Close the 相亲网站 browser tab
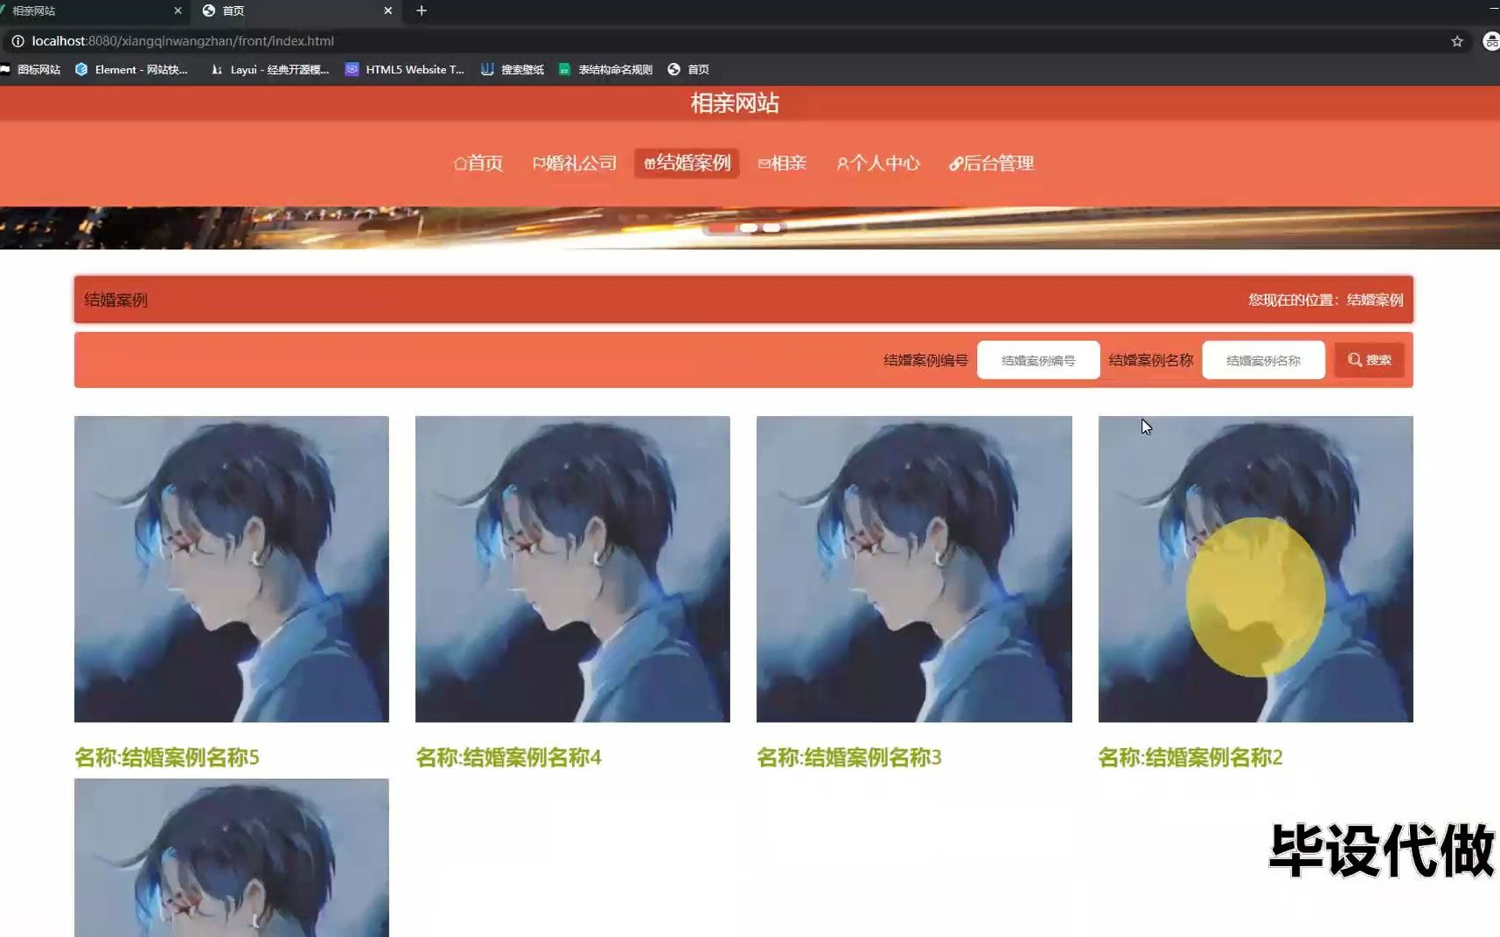This screenshot has height=937, width=1500. pyautogui.click(x=178, y=10)
